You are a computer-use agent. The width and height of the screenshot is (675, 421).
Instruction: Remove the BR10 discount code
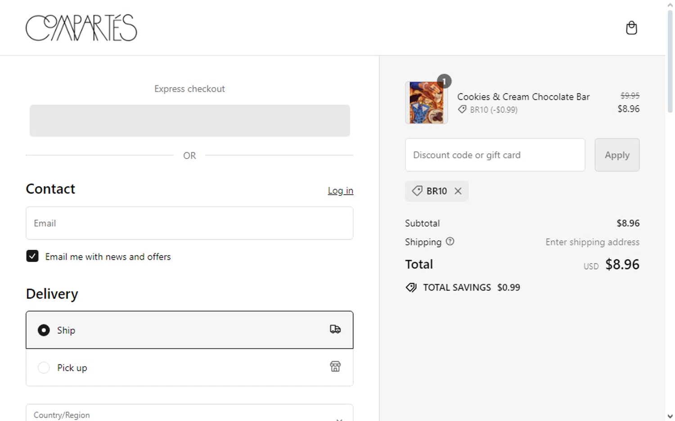click(458, 191)
